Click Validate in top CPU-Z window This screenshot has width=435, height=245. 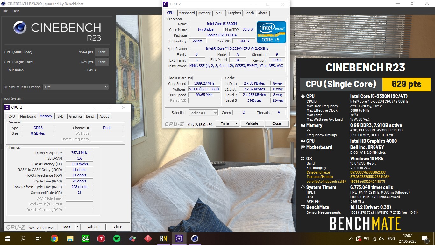pos(252,123)
